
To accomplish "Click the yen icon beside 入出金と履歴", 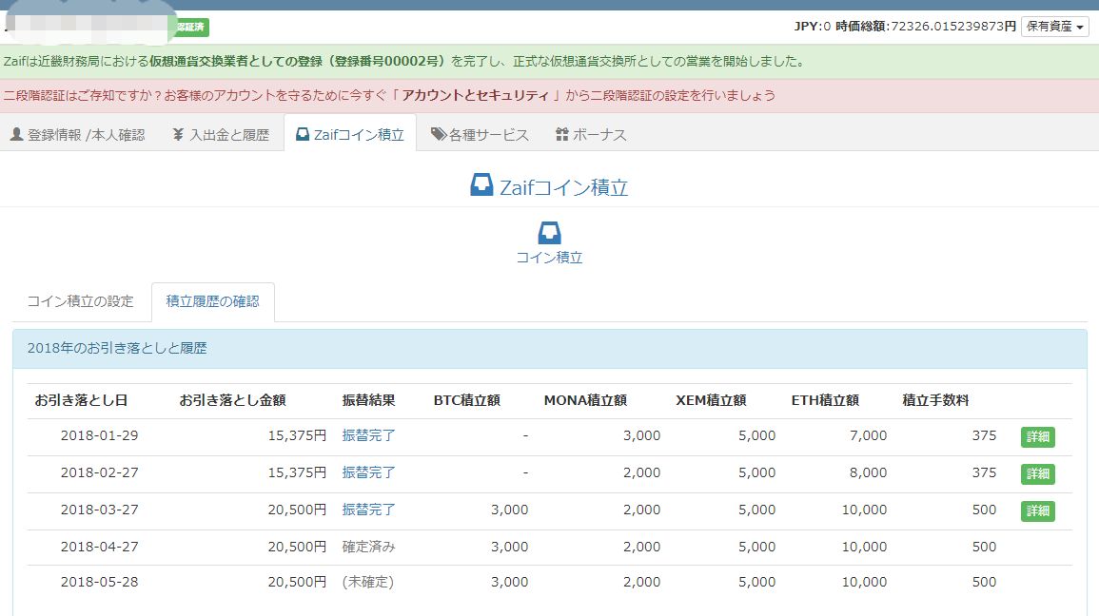I will [x=178, y=135].
